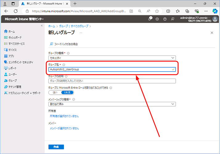
Task: Click the browser back arrow
Action: coord(6,11)
